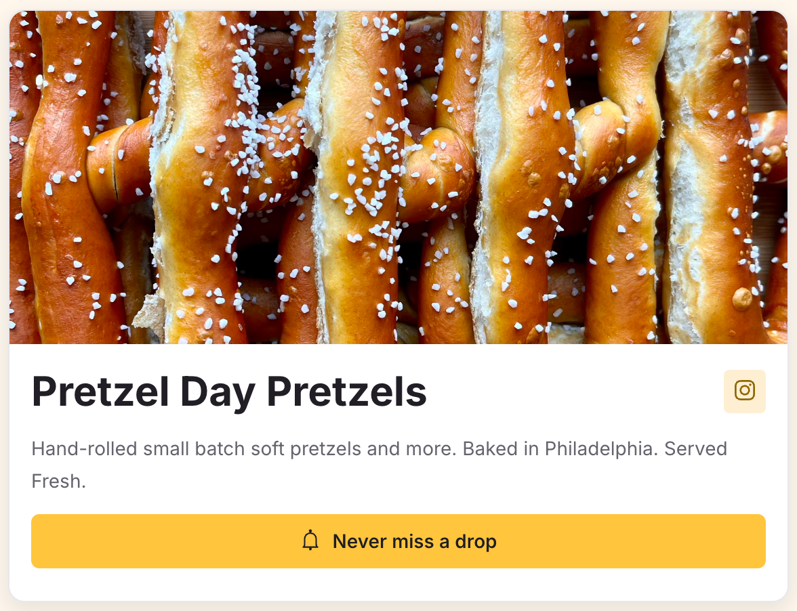Click the word "Served" in the description
This screenshot has height=611, width=797.
(x=695, y=449)
